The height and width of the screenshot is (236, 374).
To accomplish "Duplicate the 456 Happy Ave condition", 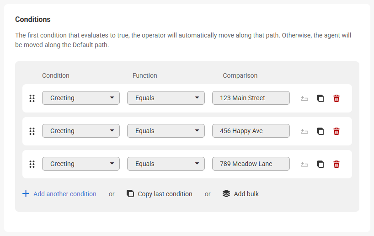I will [x=321, y=131].
